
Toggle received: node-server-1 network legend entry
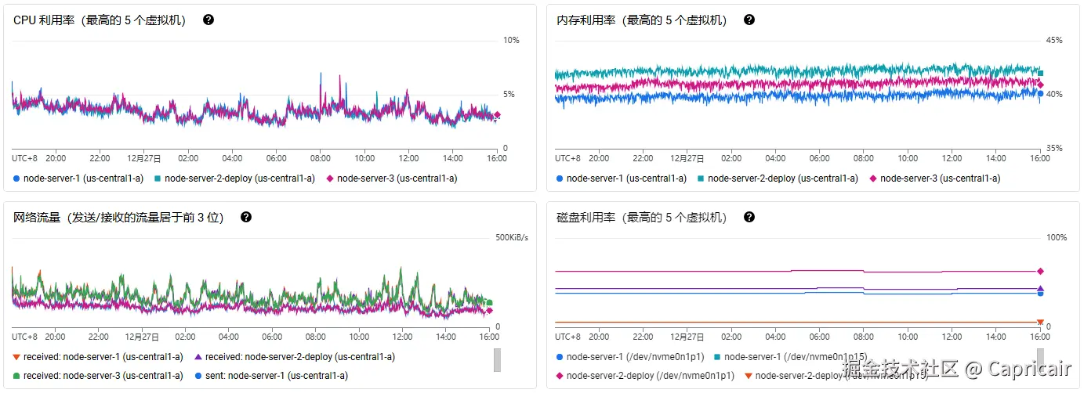point(98,357)
